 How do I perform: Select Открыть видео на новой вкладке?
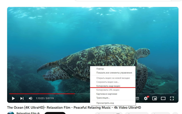113,78
